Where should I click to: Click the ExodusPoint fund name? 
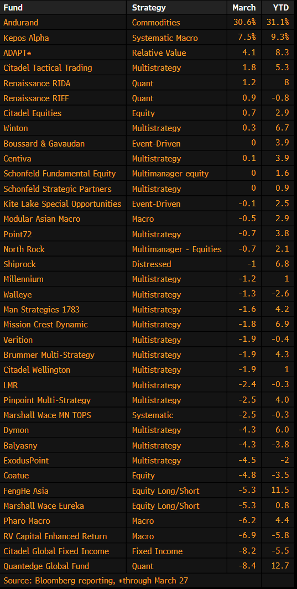[26, 461]
